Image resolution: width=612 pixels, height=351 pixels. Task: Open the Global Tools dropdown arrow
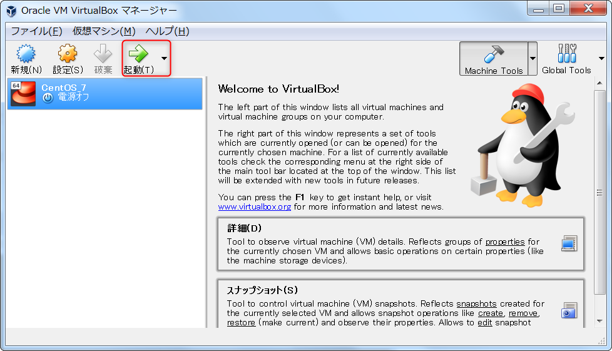point(601,59)
